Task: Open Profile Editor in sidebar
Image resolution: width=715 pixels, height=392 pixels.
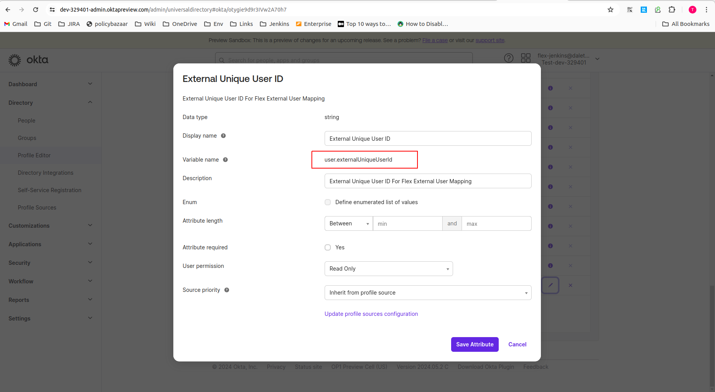Action: point(34,155)
